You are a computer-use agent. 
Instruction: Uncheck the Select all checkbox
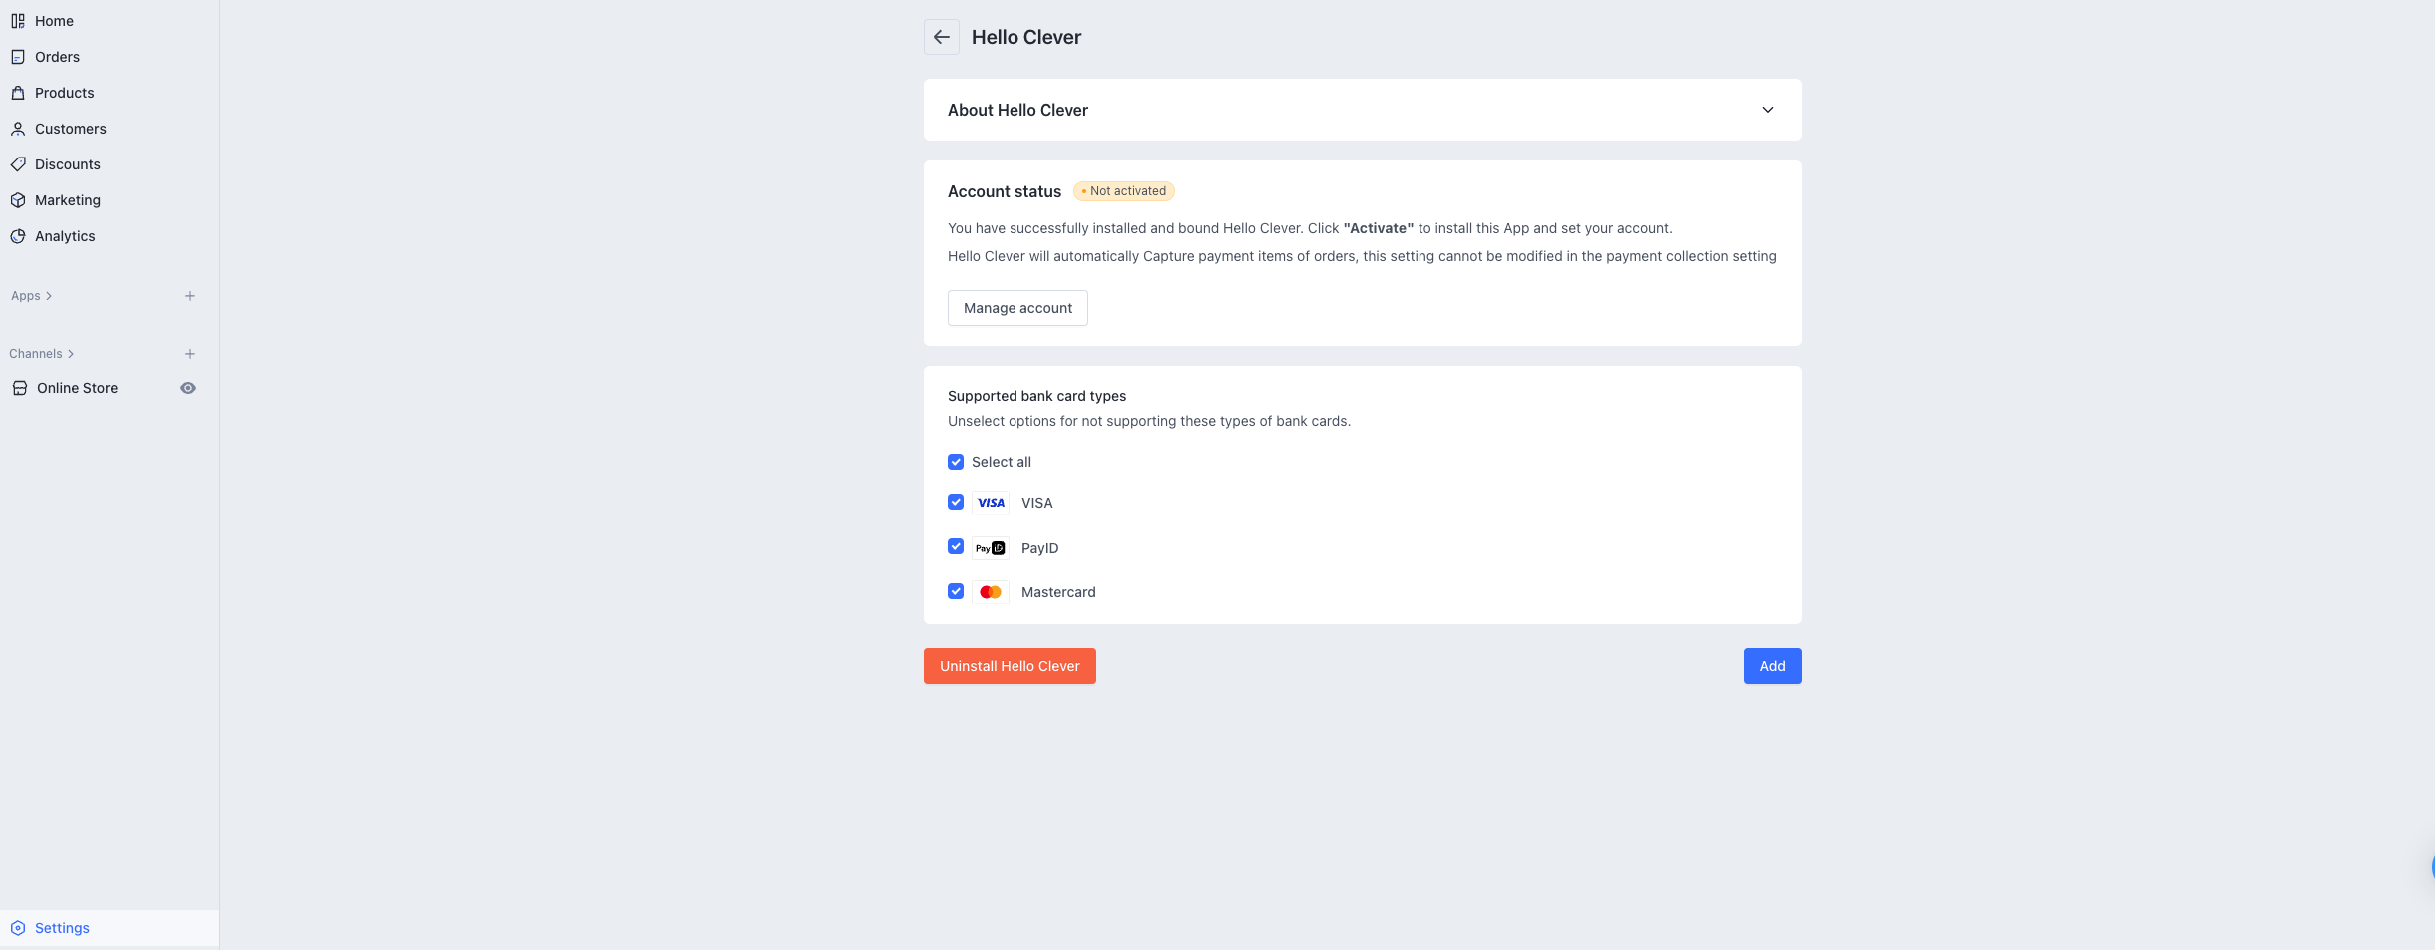click(x=956, y=462)
